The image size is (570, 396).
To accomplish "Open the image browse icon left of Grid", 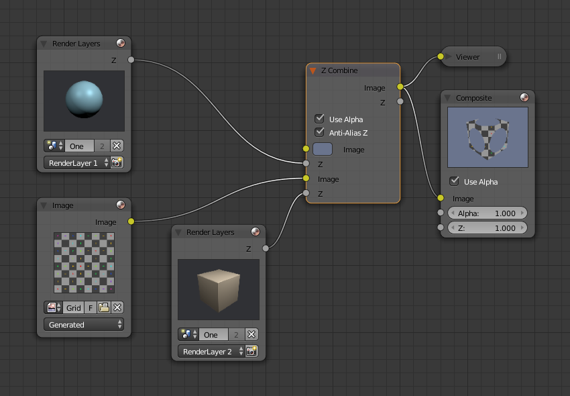I will point(54,307).
